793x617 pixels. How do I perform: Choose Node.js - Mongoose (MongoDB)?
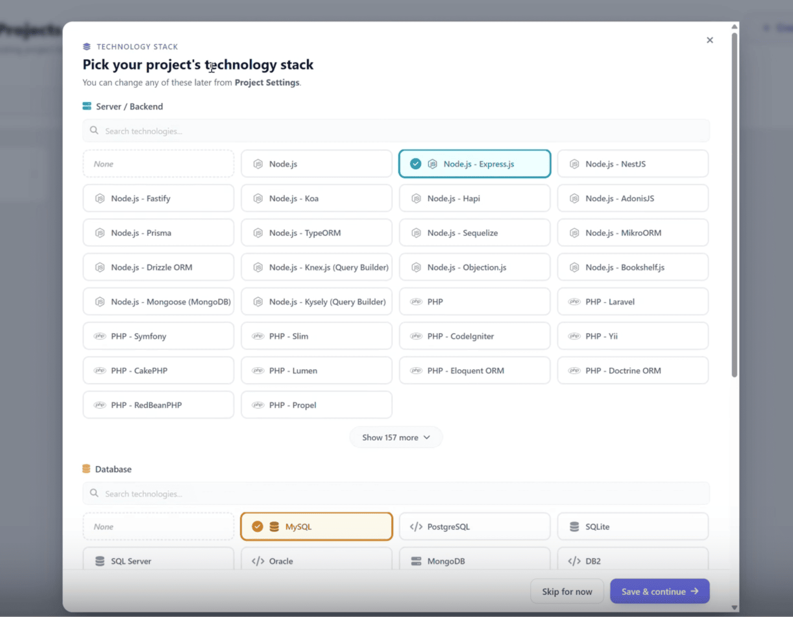pos(158,302)
